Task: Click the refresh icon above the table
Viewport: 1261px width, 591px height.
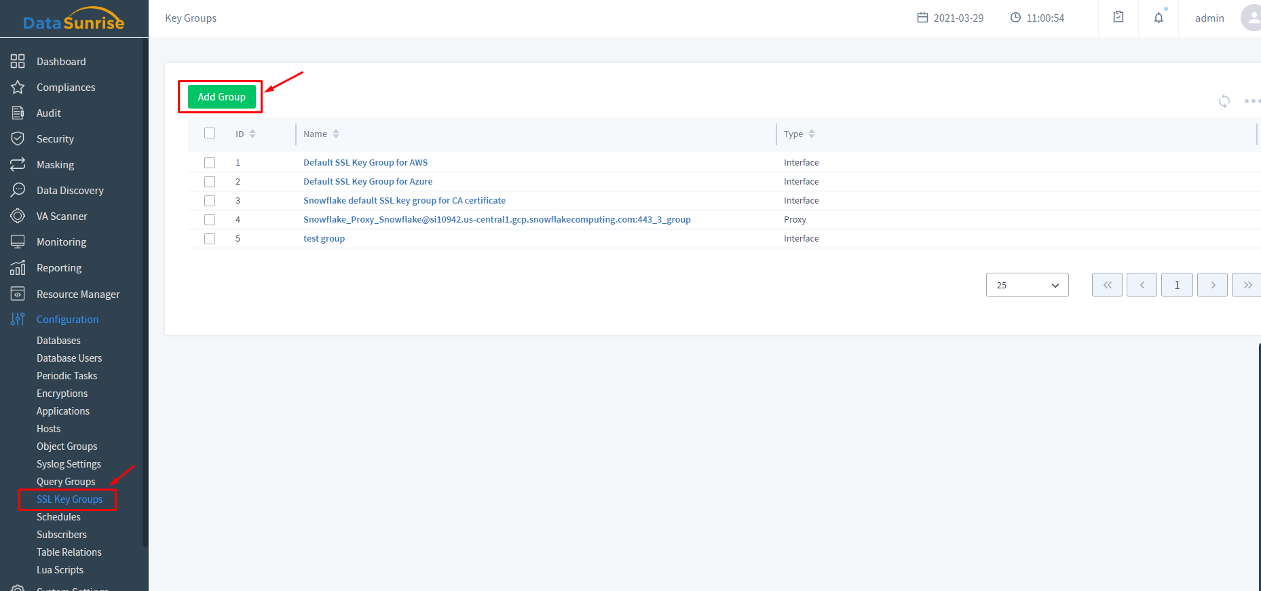Action: (x=1224, y=101)
